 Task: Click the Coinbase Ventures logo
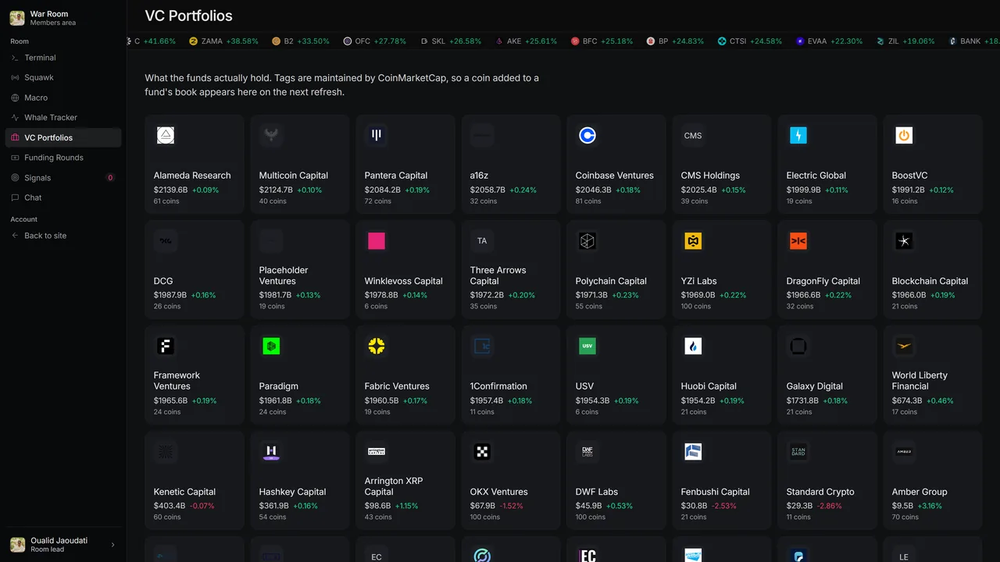tap(587, 136)
